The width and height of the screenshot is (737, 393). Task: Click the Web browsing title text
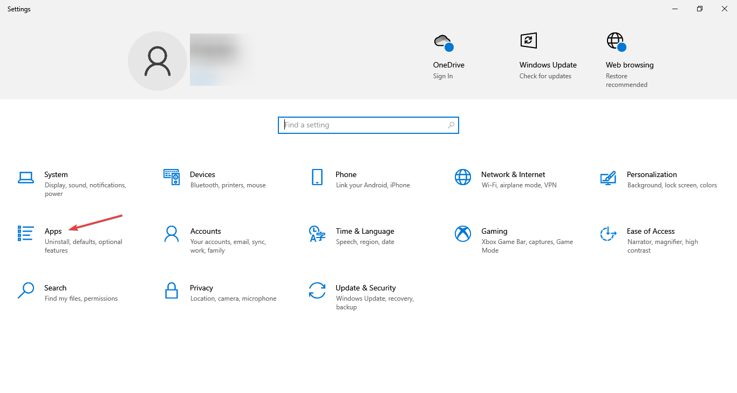(630, 65)
